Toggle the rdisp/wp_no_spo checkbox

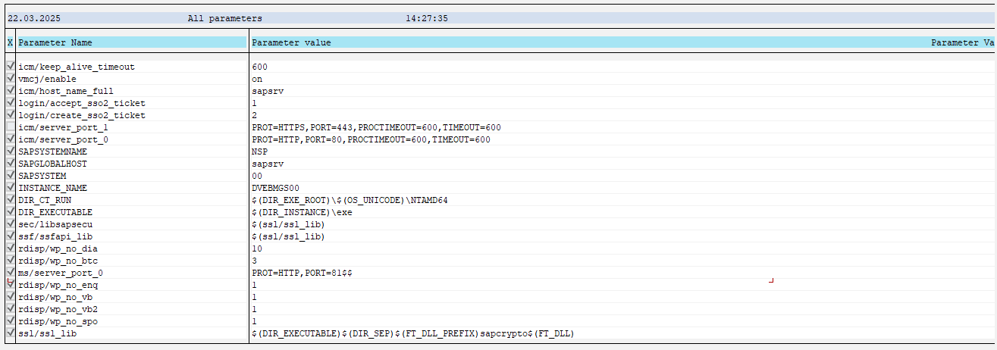11,321
